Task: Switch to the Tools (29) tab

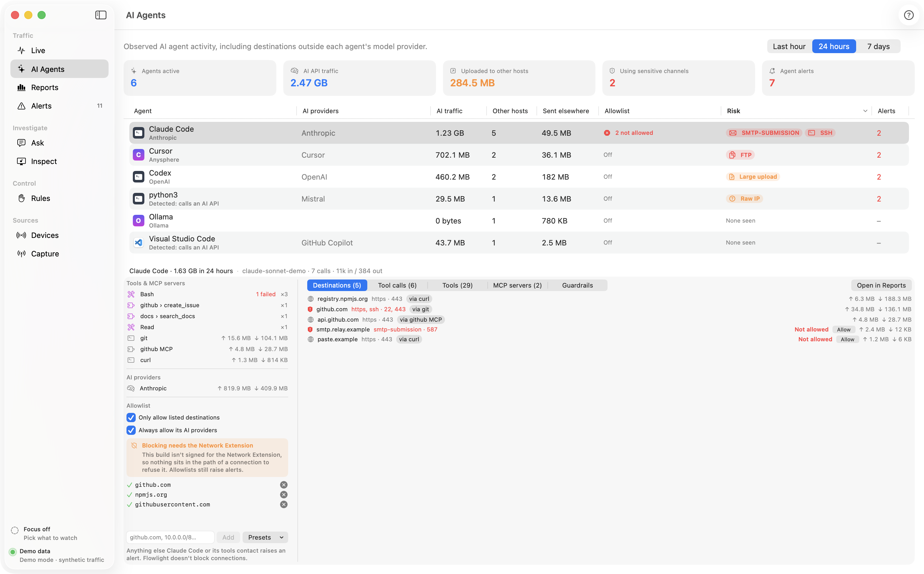Action: coord(457,286)
